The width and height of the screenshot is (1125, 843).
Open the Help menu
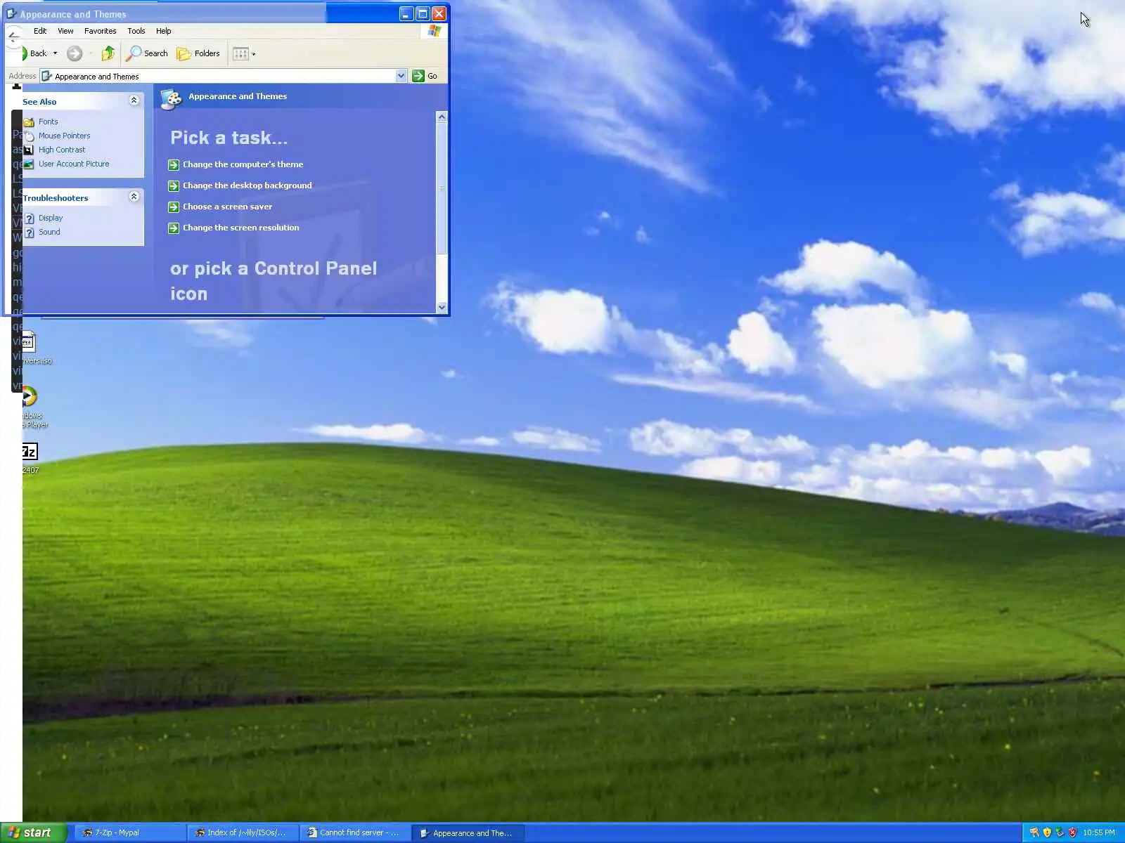tap(163, 31)
